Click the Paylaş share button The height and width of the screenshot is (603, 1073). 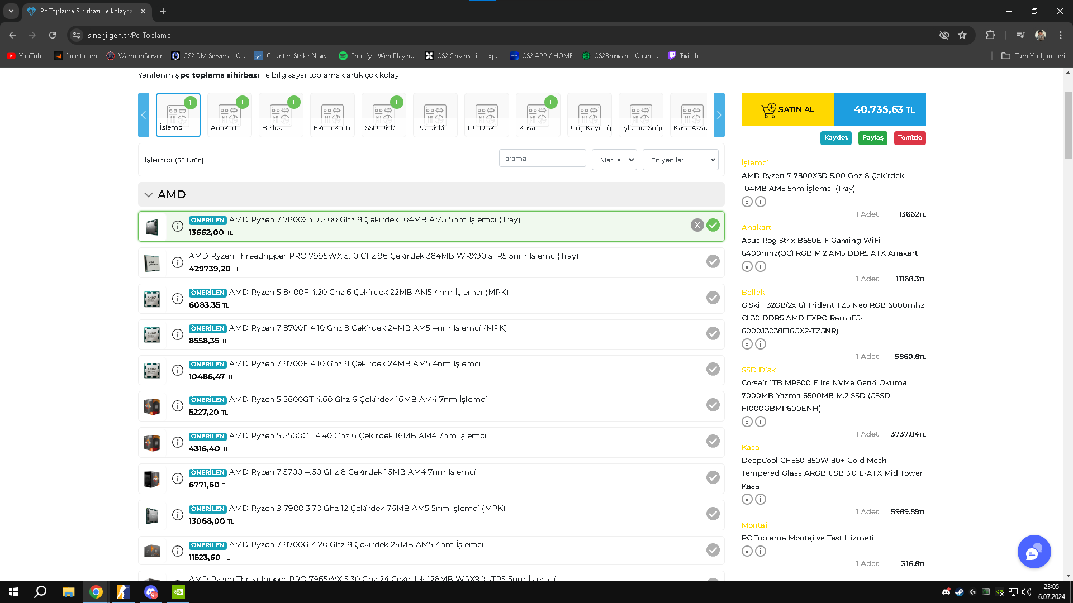click(x=872, y=138)
